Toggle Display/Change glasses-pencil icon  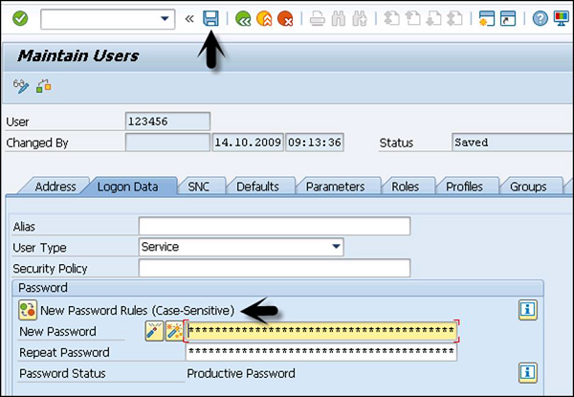tap(21, 86)
